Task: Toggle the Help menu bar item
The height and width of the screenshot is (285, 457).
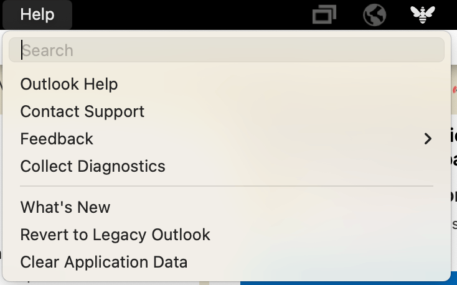Action: click(37, 14)
